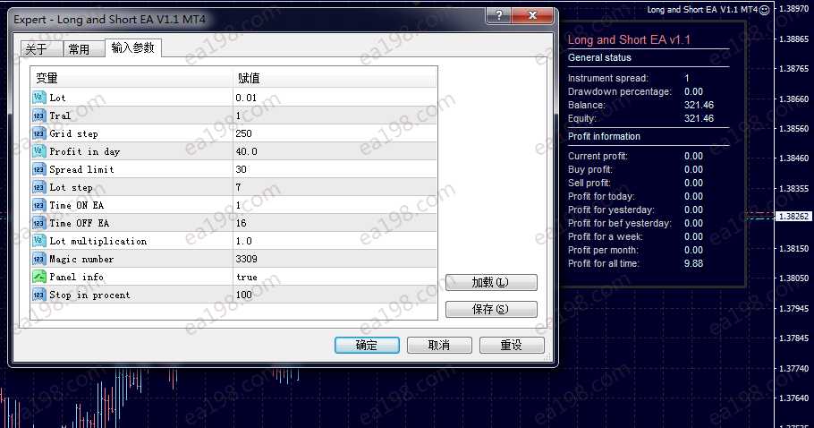814x428 pixels.
Task: Click the 重设 reset button
Action: pos(512,345)
